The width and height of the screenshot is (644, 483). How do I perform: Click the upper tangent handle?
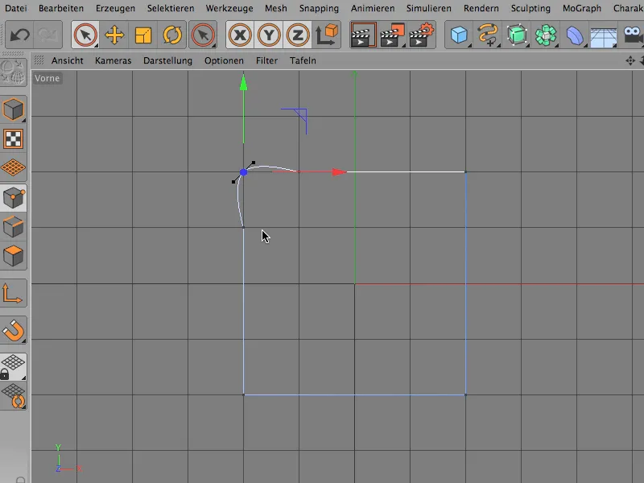point(254,163)
